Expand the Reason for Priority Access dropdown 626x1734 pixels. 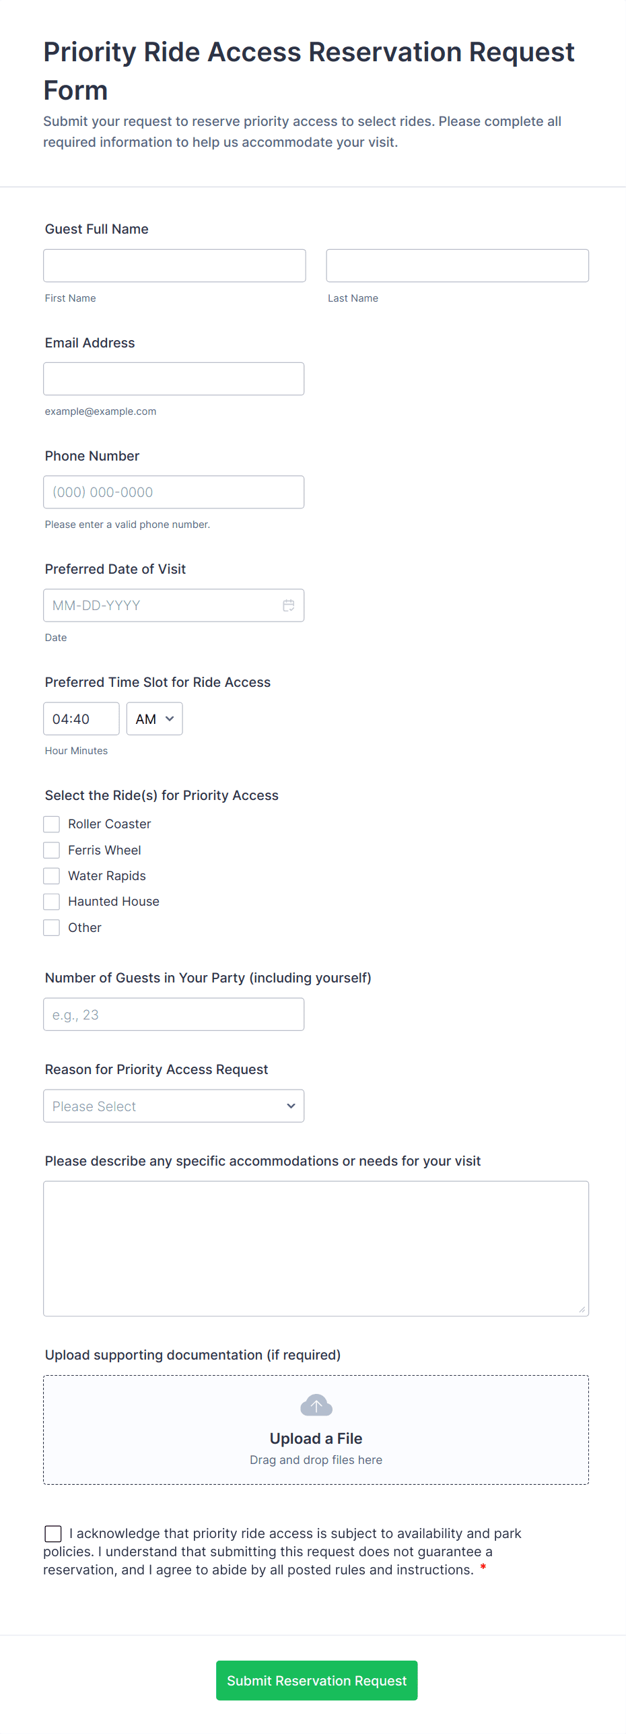[x=174, y=1106]
